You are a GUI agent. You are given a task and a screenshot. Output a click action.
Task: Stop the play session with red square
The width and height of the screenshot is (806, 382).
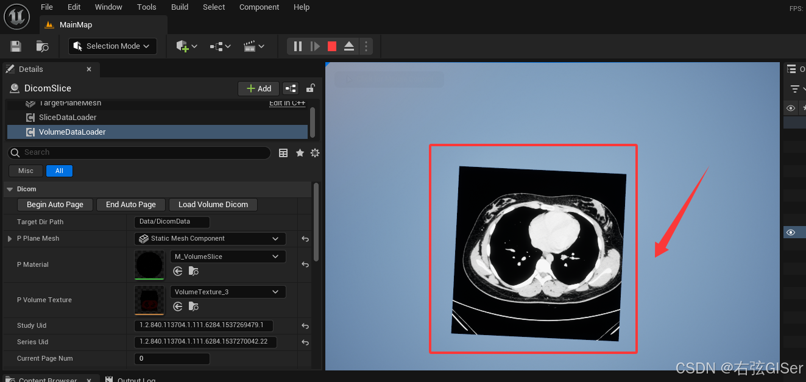[332, 46]
